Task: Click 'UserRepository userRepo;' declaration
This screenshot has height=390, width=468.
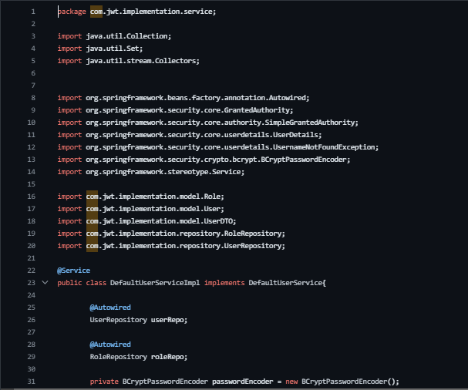Action: (139, 320)
